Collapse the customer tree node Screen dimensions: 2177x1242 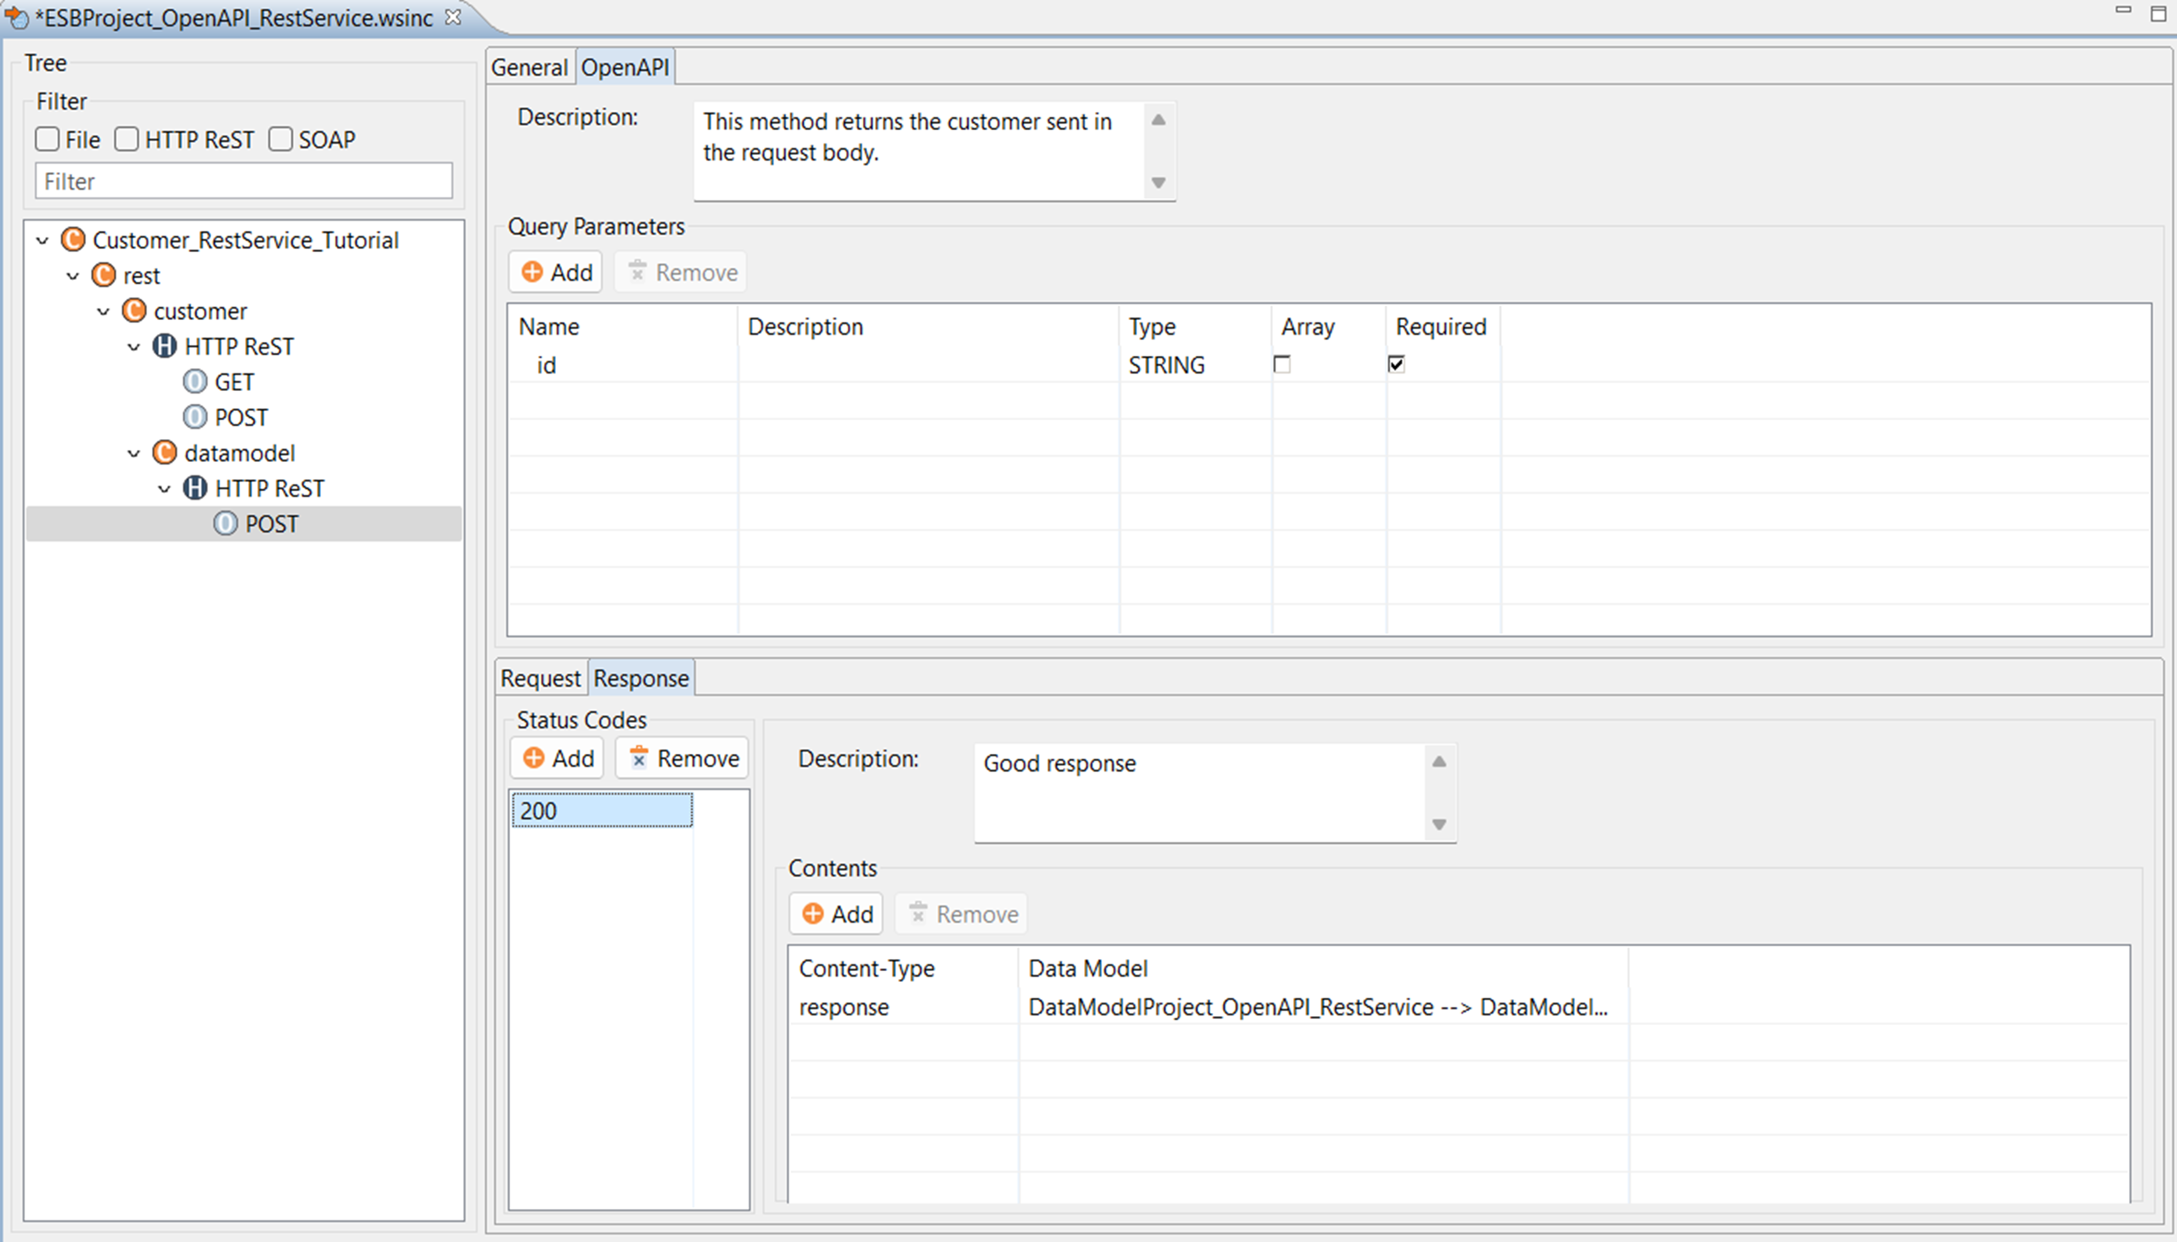(x=103, y=311)
